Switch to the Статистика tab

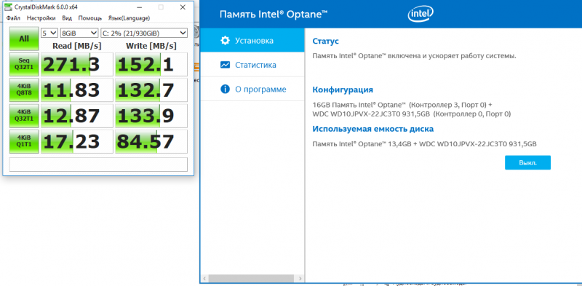point(252,65)
